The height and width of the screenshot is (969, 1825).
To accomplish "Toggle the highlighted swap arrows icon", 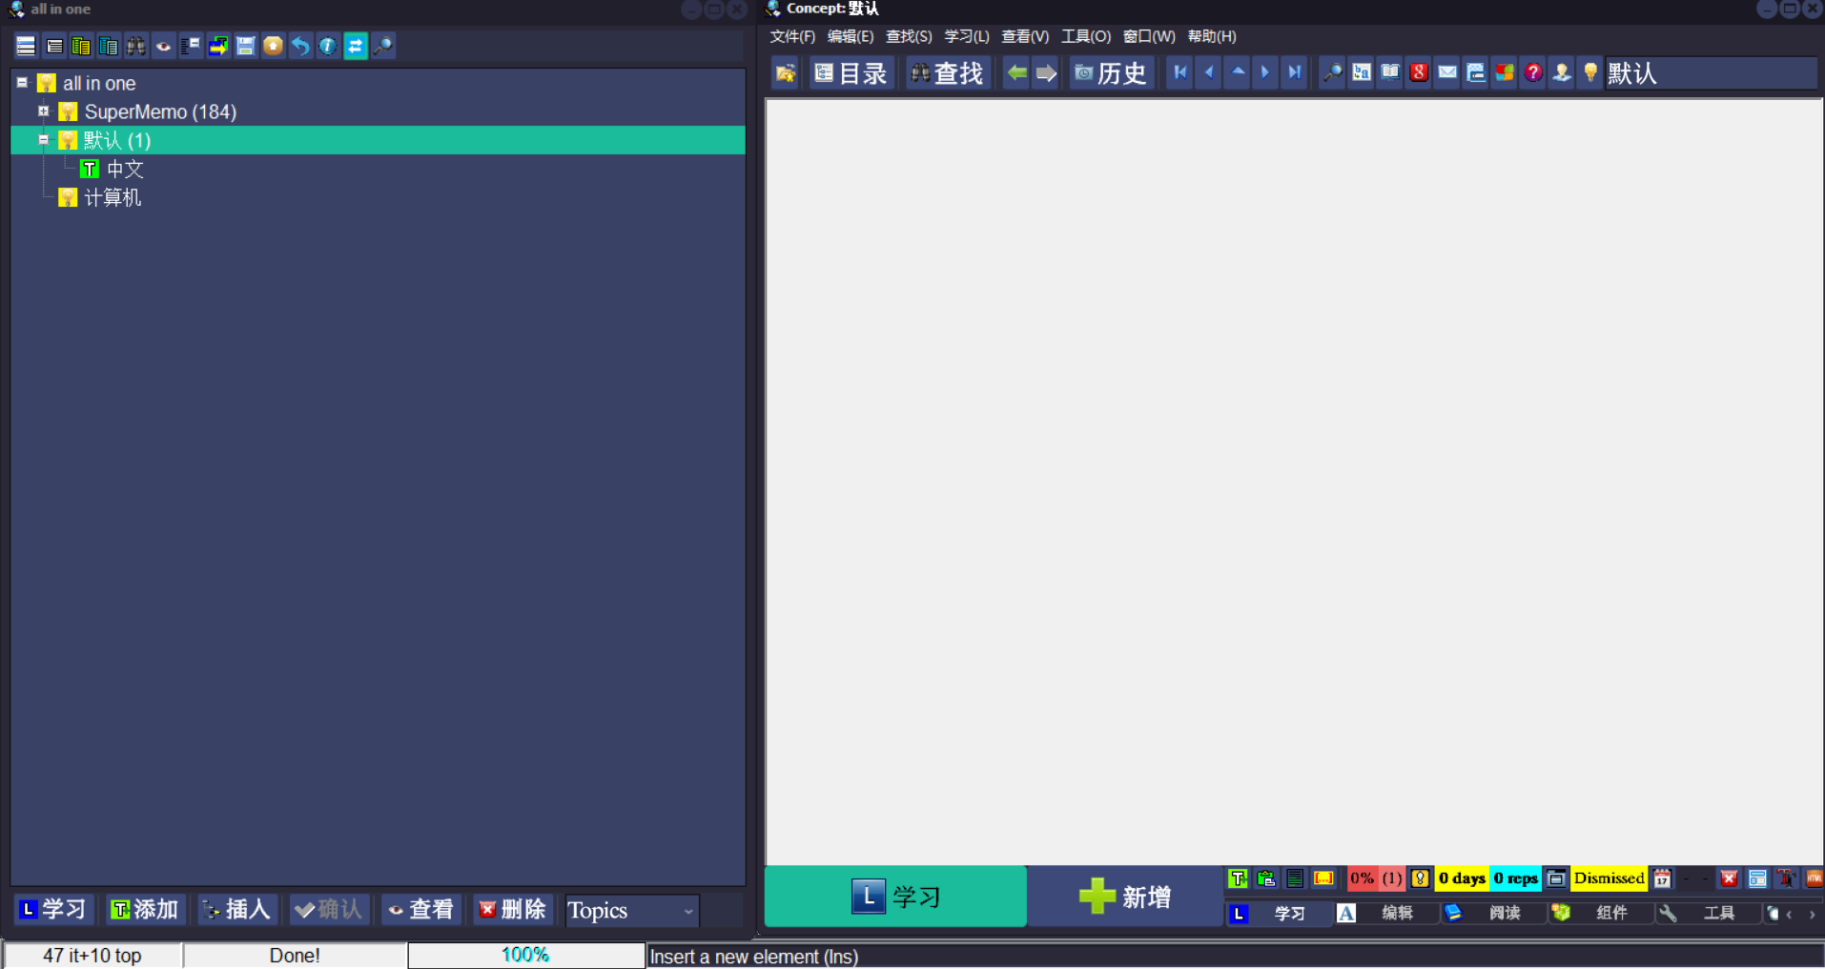I will (356, 46).
